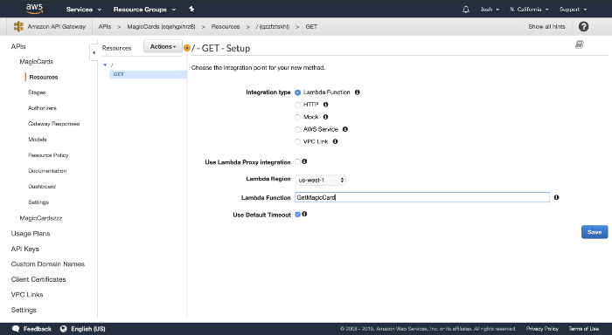Screen dimensions: 612x335
Task: Click the orange hint dot near Actions
Action: click(x=187, y=48)
